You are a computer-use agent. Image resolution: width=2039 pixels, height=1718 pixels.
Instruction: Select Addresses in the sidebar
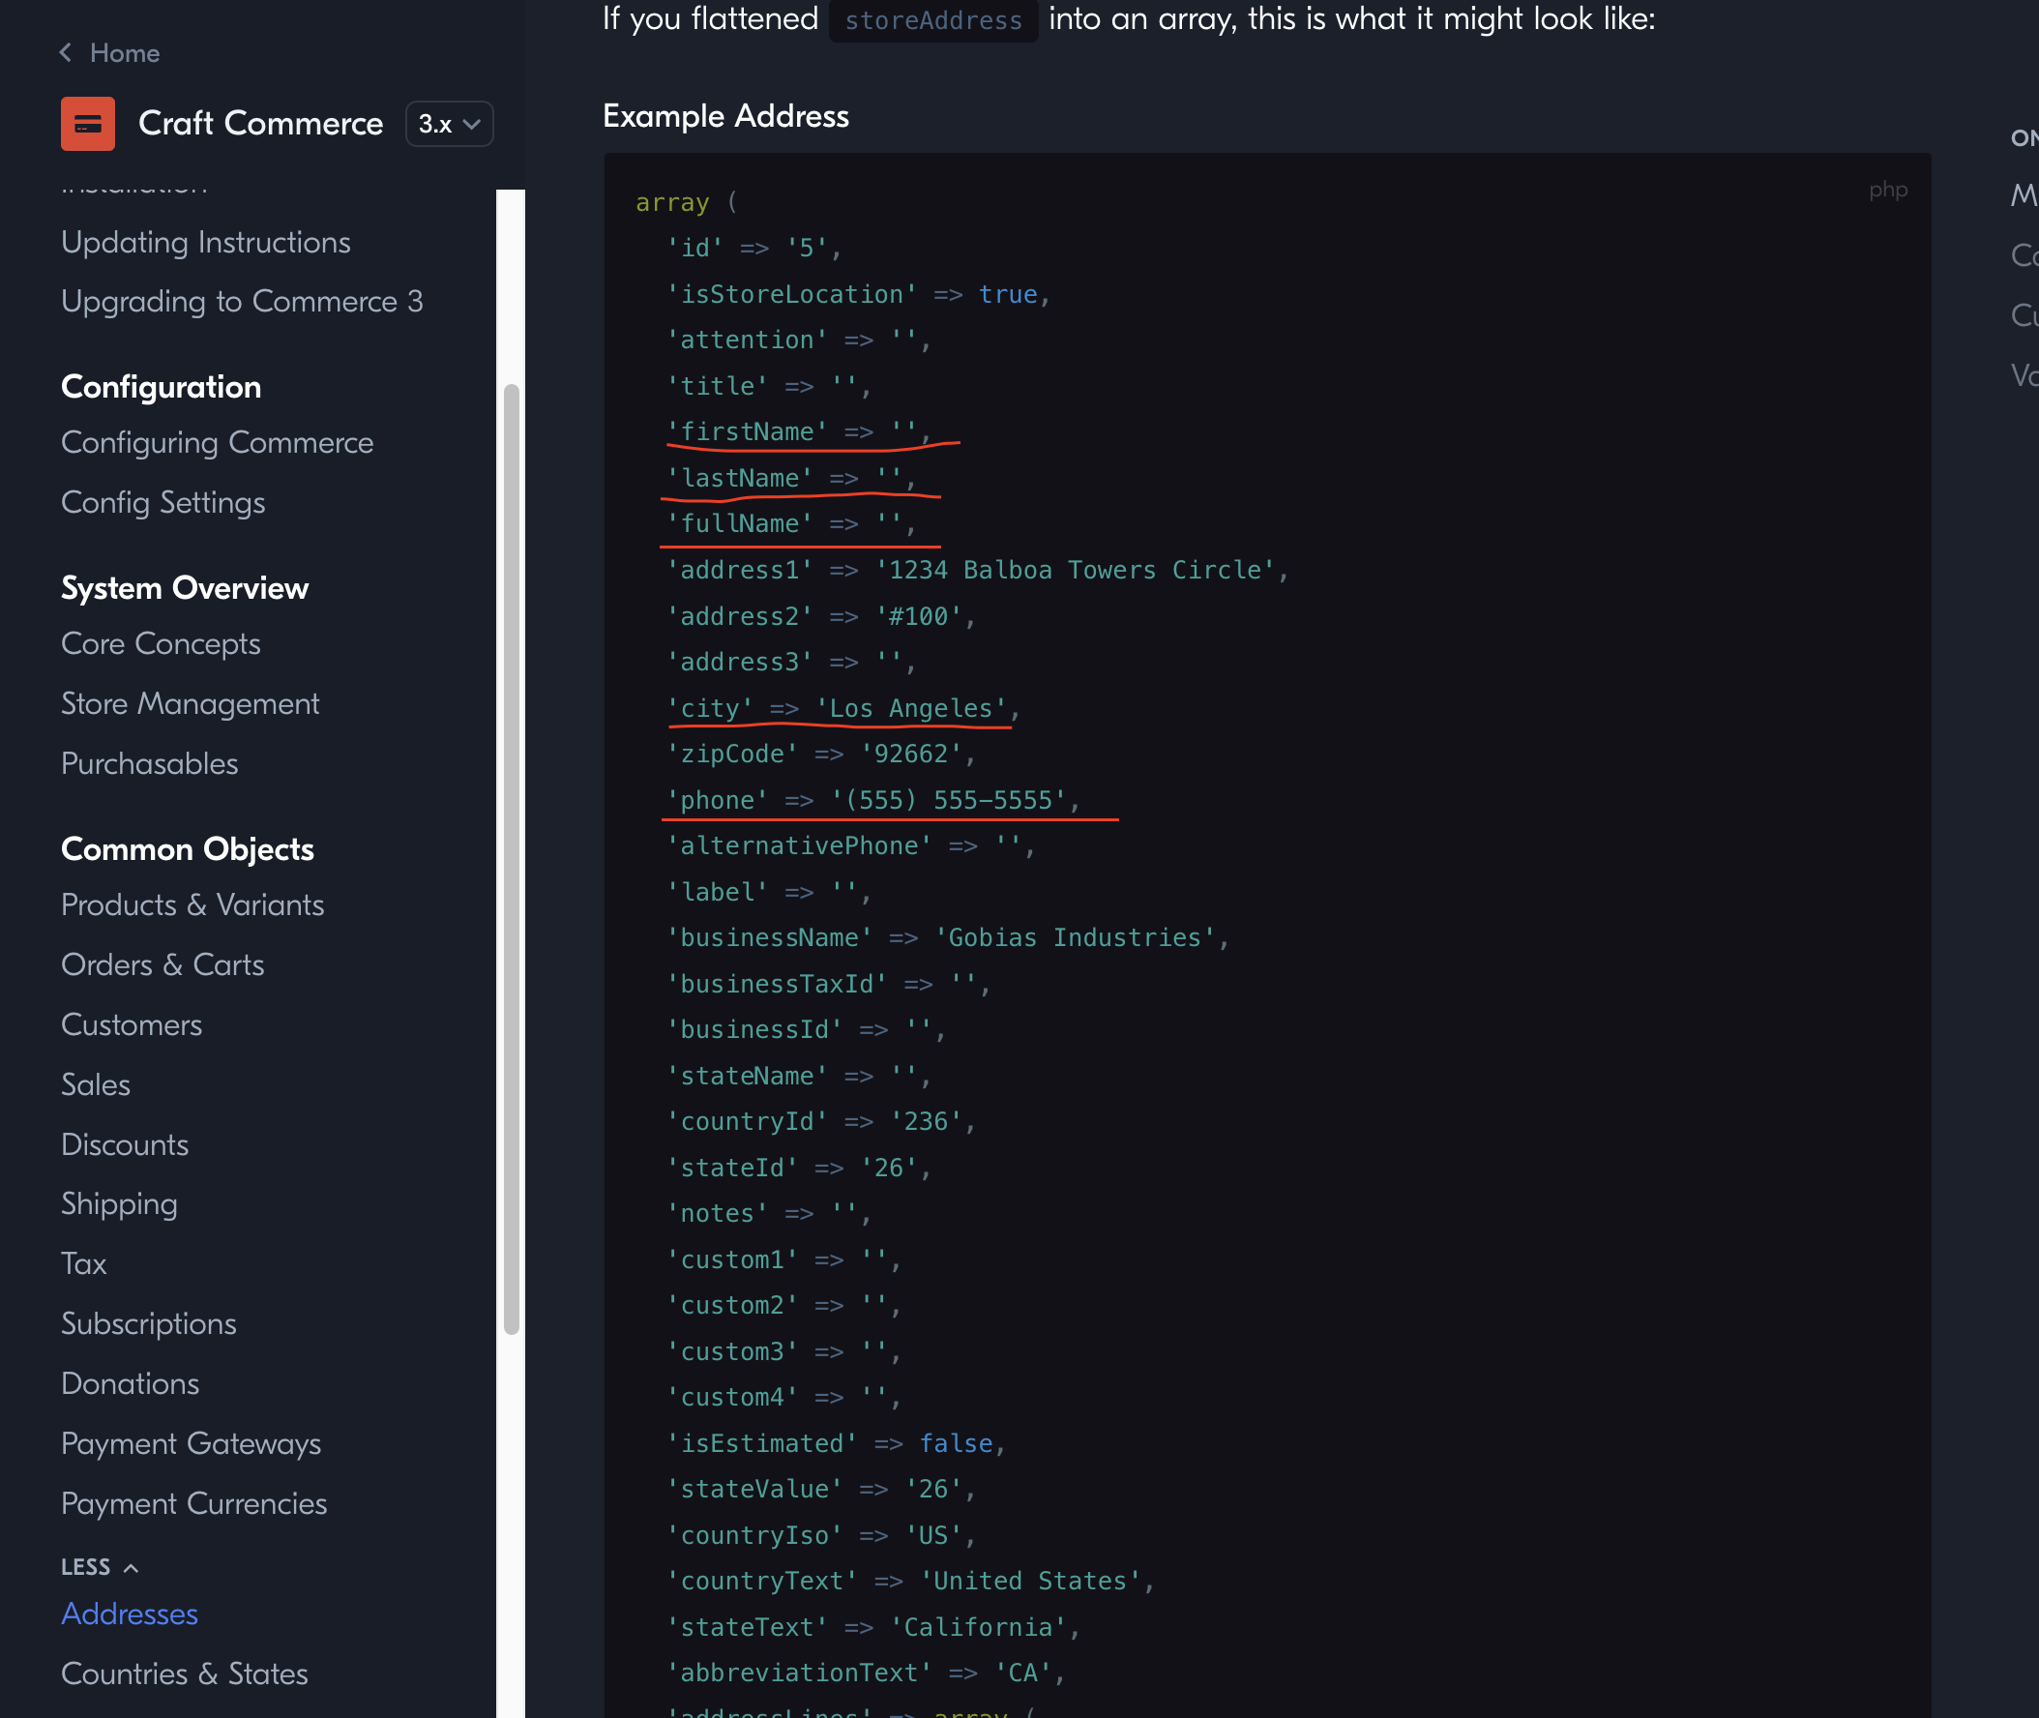(130, 1614)
